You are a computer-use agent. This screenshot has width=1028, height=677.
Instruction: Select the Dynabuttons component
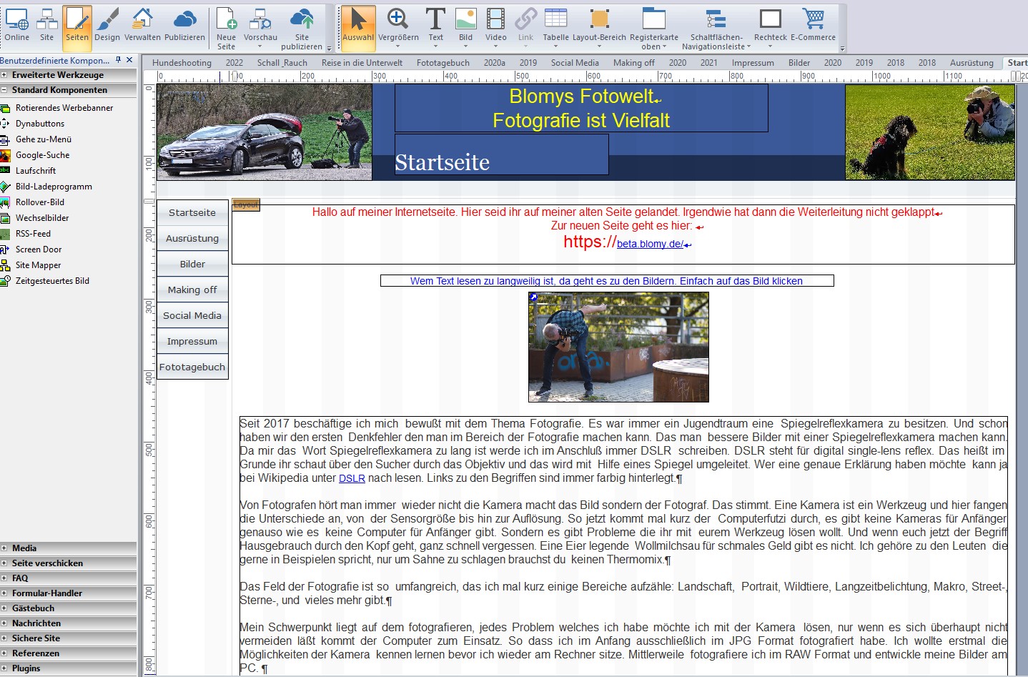(x=40, y=124)
